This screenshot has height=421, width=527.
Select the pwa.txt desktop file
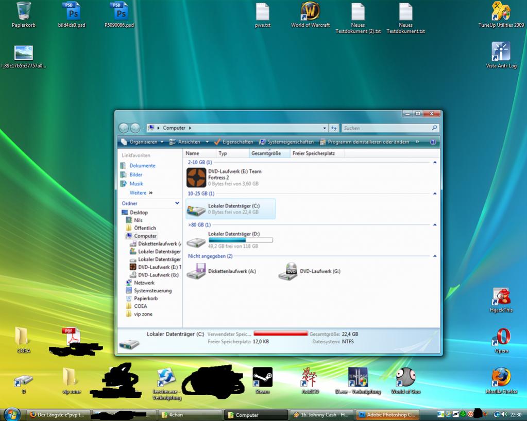(x=263, y=15)
